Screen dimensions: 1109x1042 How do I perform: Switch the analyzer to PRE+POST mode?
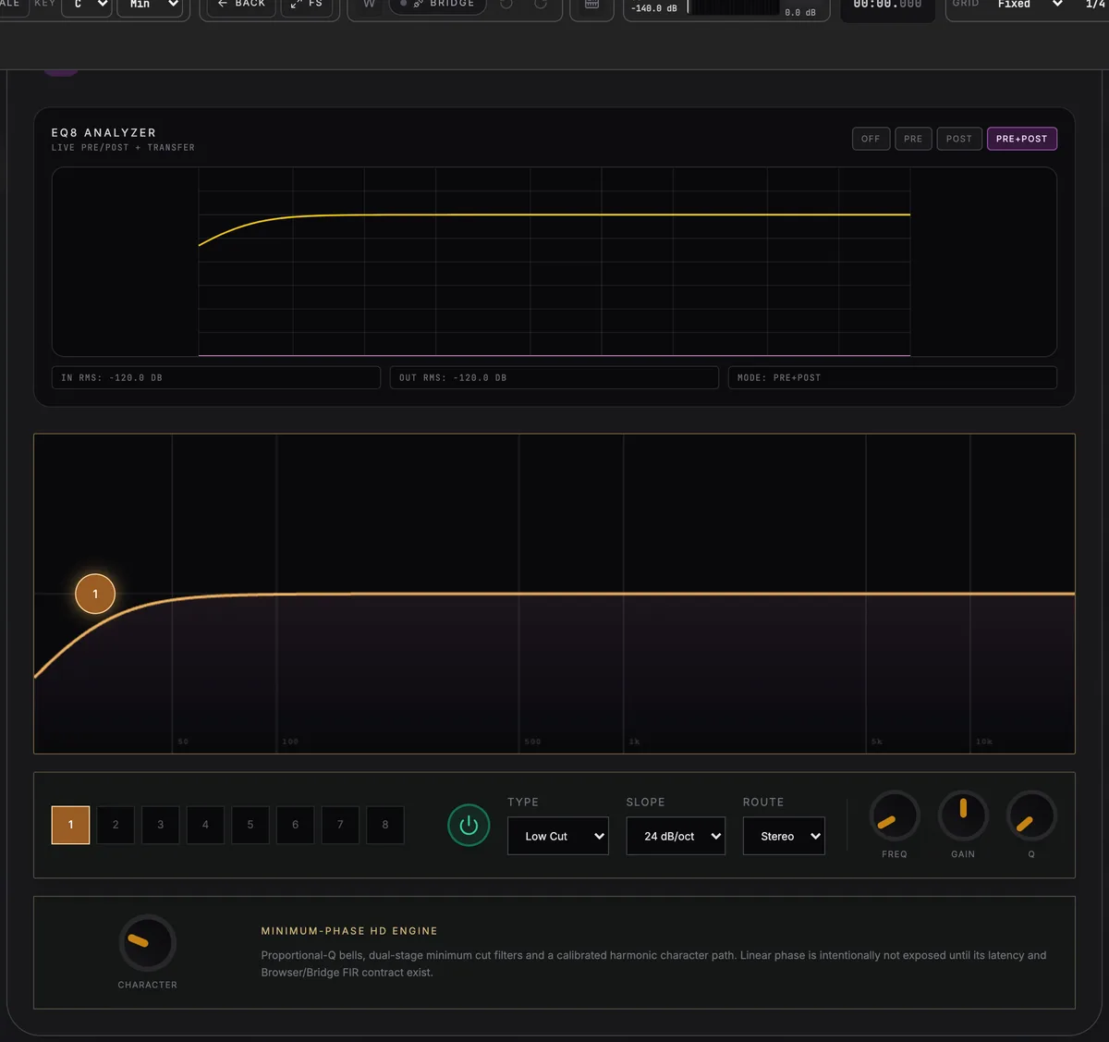(x=1022, y=139)
